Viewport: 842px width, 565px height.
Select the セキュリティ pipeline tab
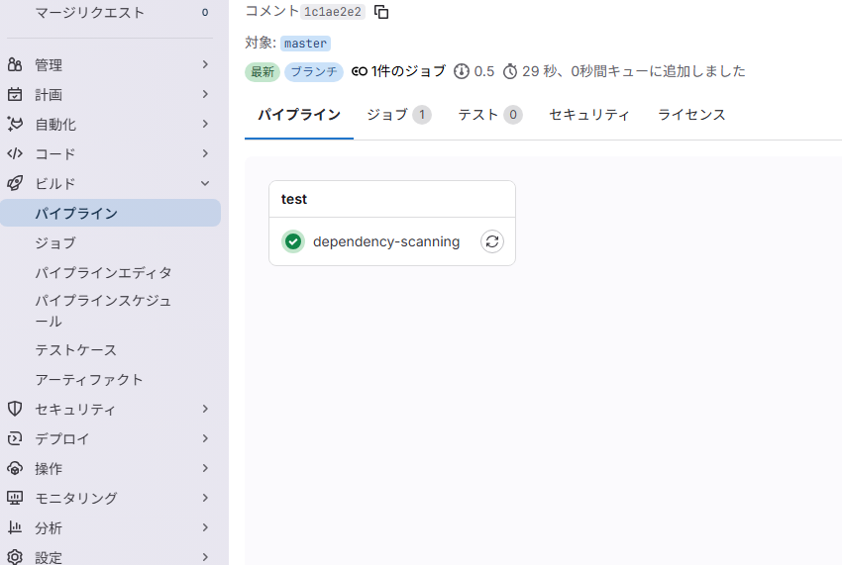coord(589,115)
